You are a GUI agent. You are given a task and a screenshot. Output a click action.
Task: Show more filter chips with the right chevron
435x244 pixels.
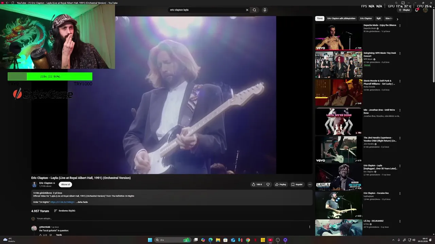(x=397, y=19)
